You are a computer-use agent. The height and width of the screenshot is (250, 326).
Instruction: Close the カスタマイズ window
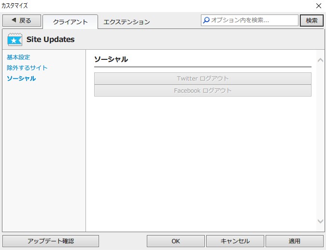[x=319, y=6]
